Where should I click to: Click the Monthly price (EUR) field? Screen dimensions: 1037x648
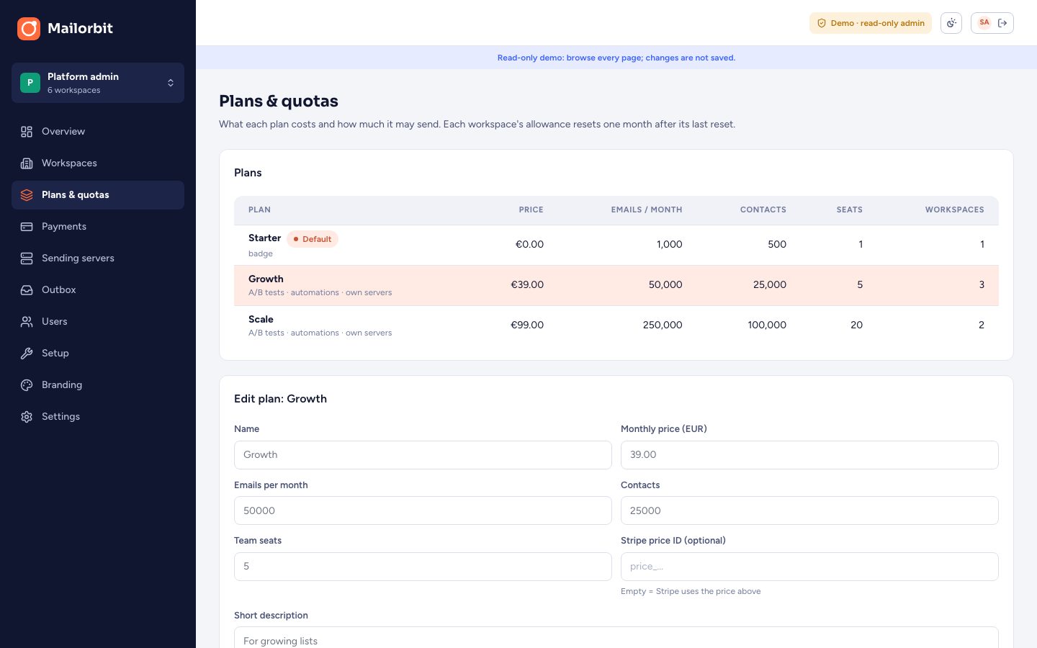tap(809, 455)
